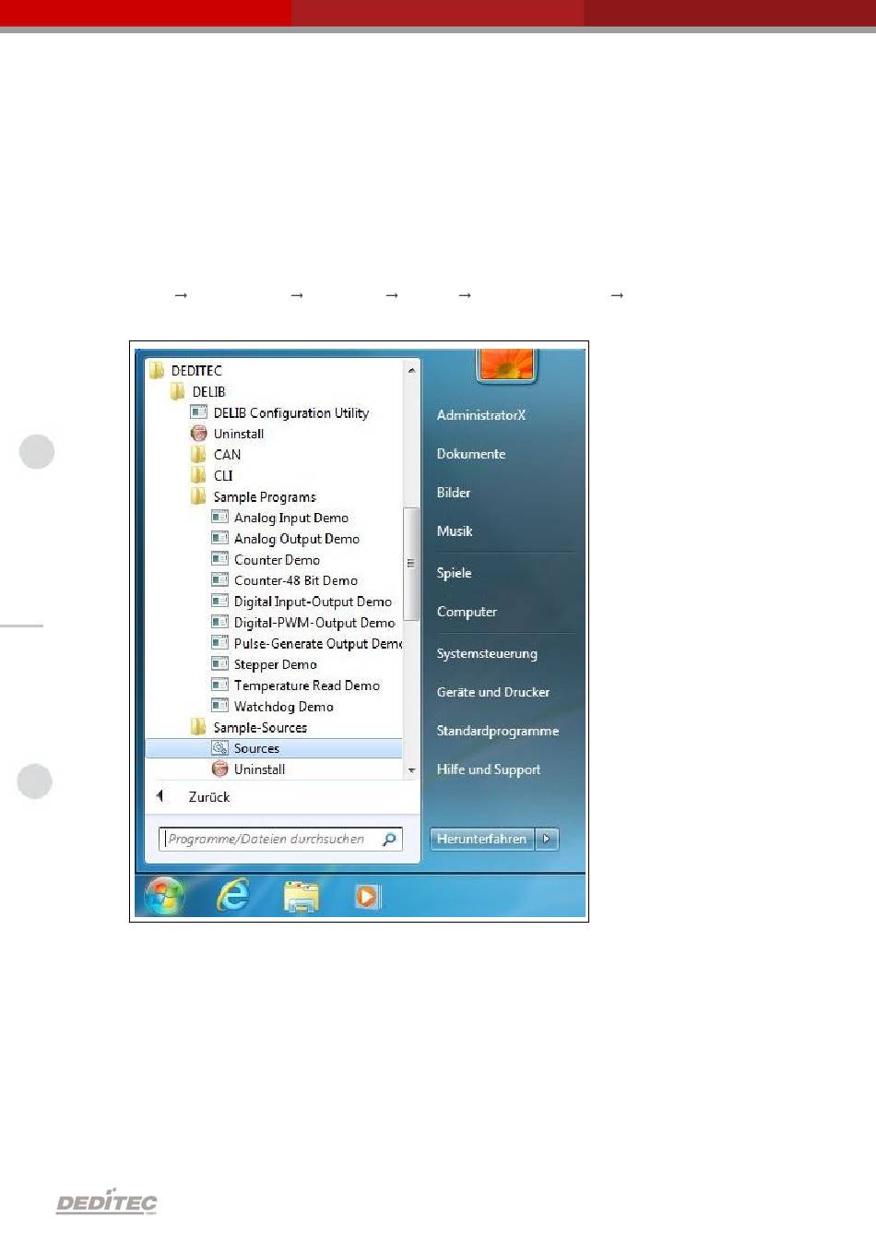Open the CAN folder icon
This screenshot has height=1240, width=876.
point(198,455)
